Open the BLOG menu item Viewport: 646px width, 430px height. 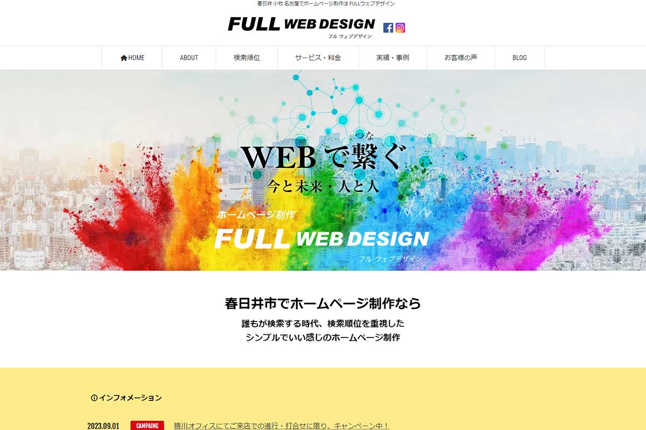pyautogui.click(x=519, y=58)
